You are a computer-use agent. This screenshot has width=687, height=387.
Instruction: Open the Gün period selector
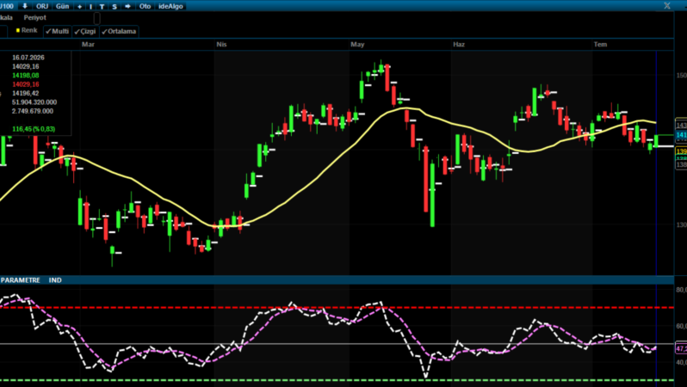63,6
